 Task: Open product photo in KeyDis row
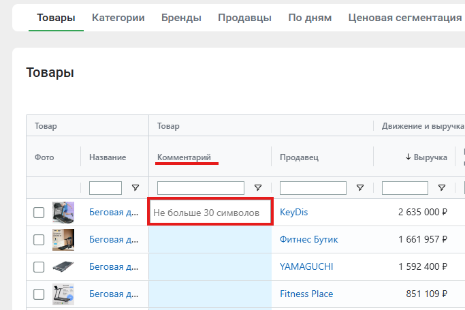pos(63,213)
